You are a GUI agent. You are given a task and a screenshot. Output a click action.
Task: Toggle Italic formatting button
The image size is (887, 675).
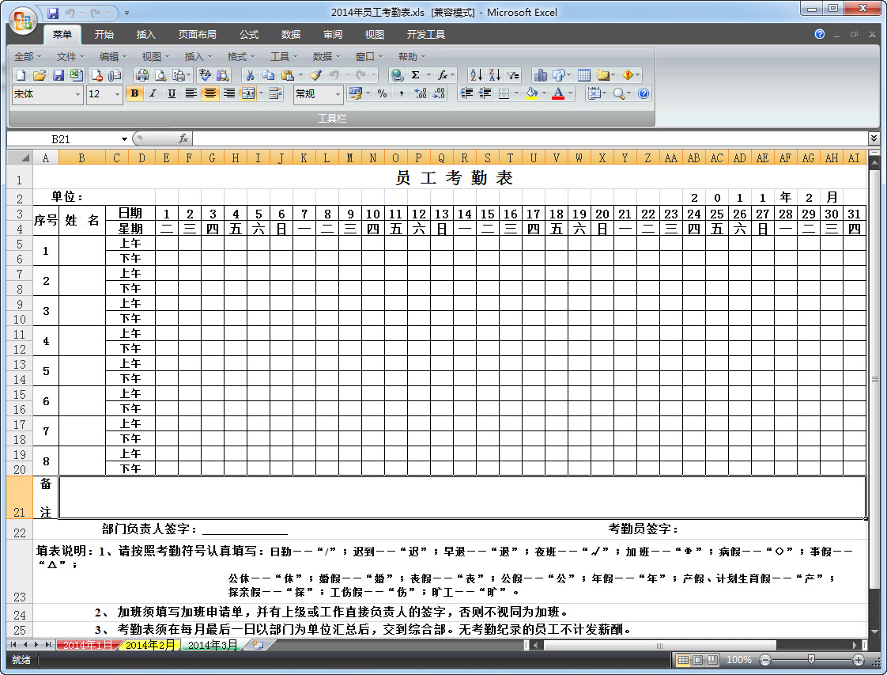153,93
